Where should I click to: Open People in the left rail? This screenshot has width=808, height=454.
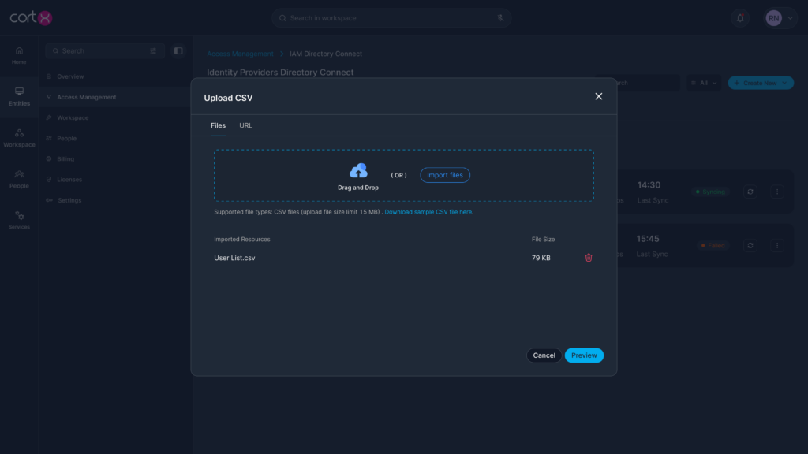(x=19, y=179)
